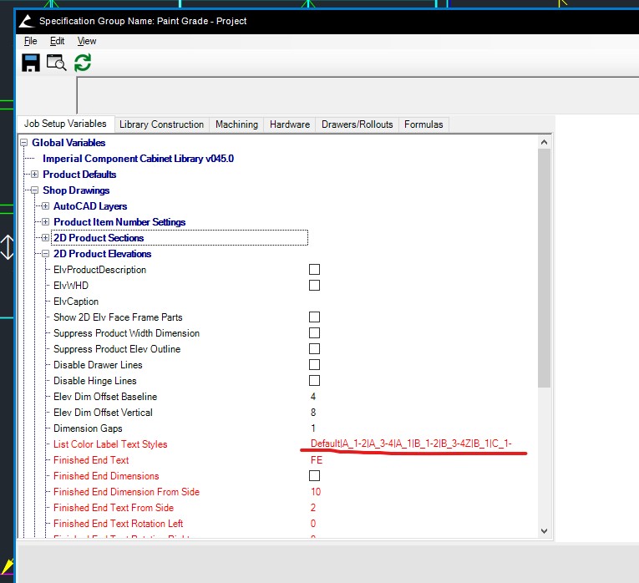
Task: Click the scrollbar down arrow
Action: pos(544,531)
